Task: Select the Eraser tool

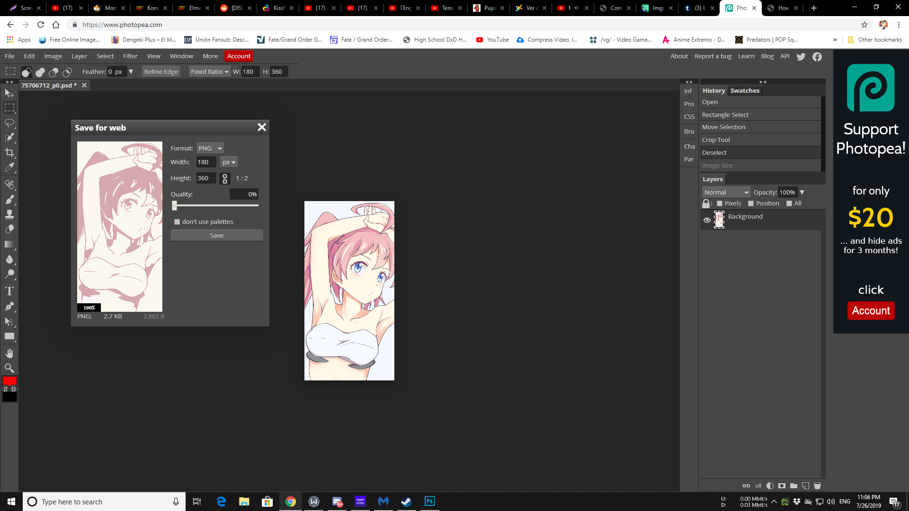Action: [9, 229]
